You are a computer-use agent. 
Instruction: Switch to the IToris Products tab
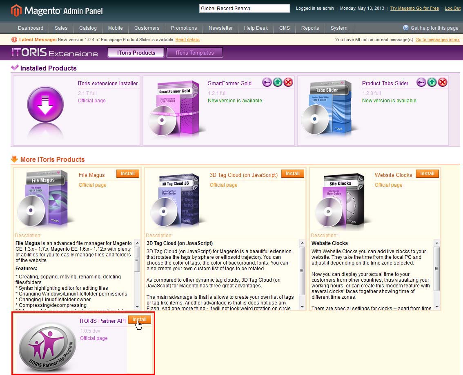[x=136, y=53]
